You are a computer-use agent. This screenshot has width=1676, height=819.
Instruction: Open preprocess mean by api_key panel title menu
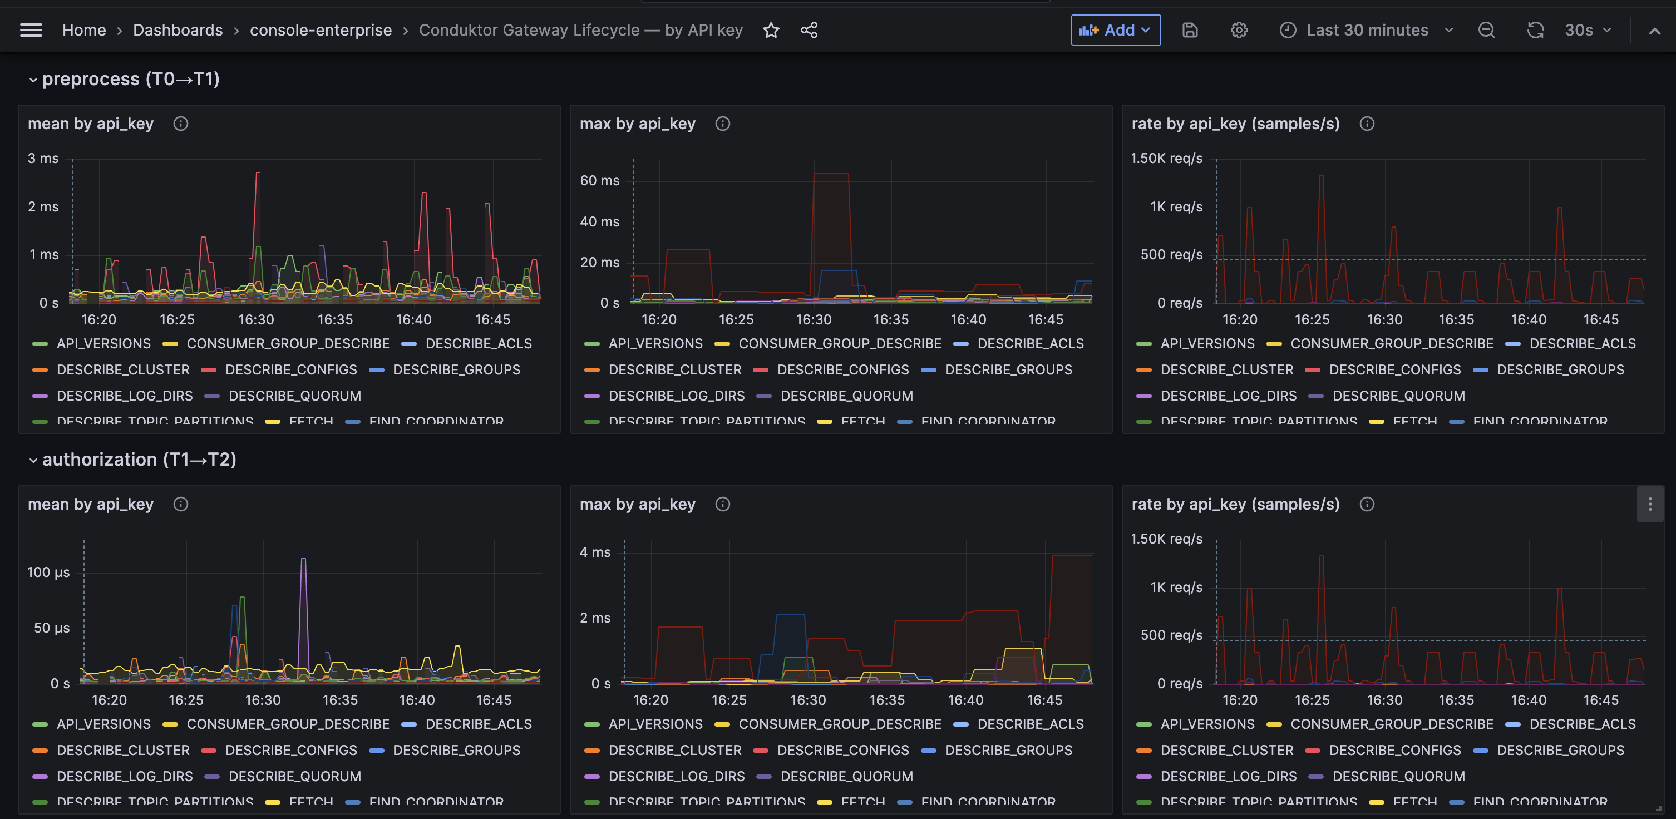pyautogui.click(x=91, y=124)
